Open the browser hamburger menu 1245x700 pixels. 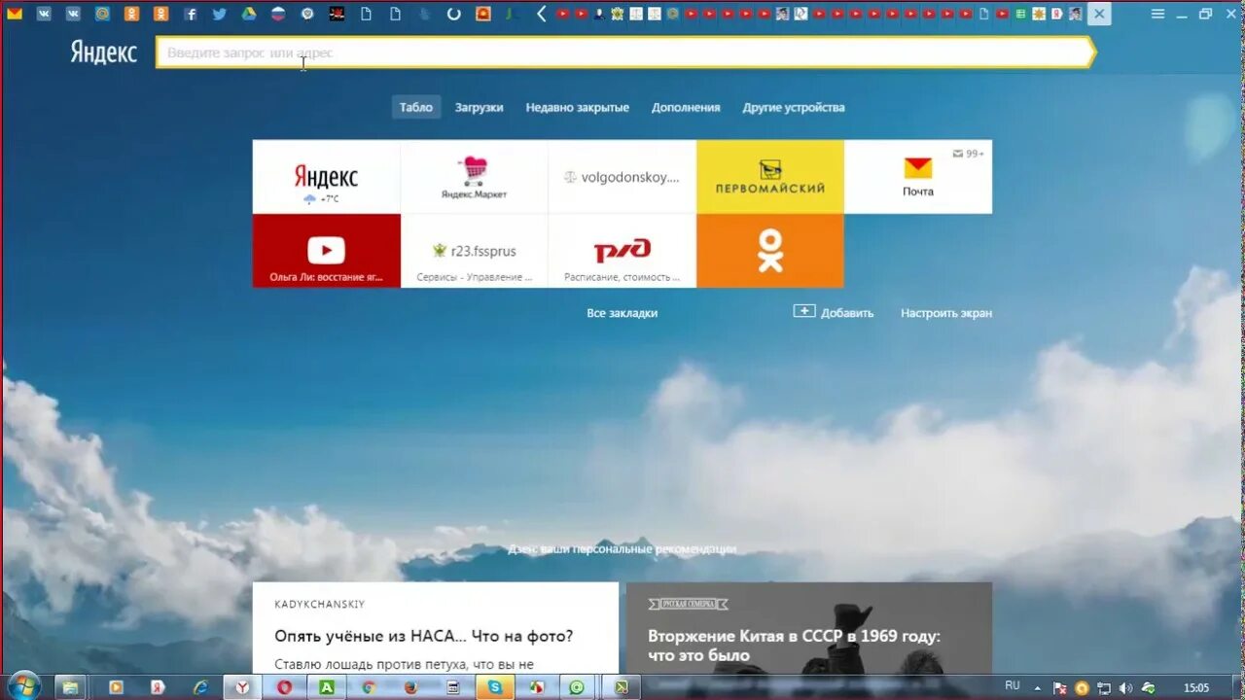(1157, 14)
